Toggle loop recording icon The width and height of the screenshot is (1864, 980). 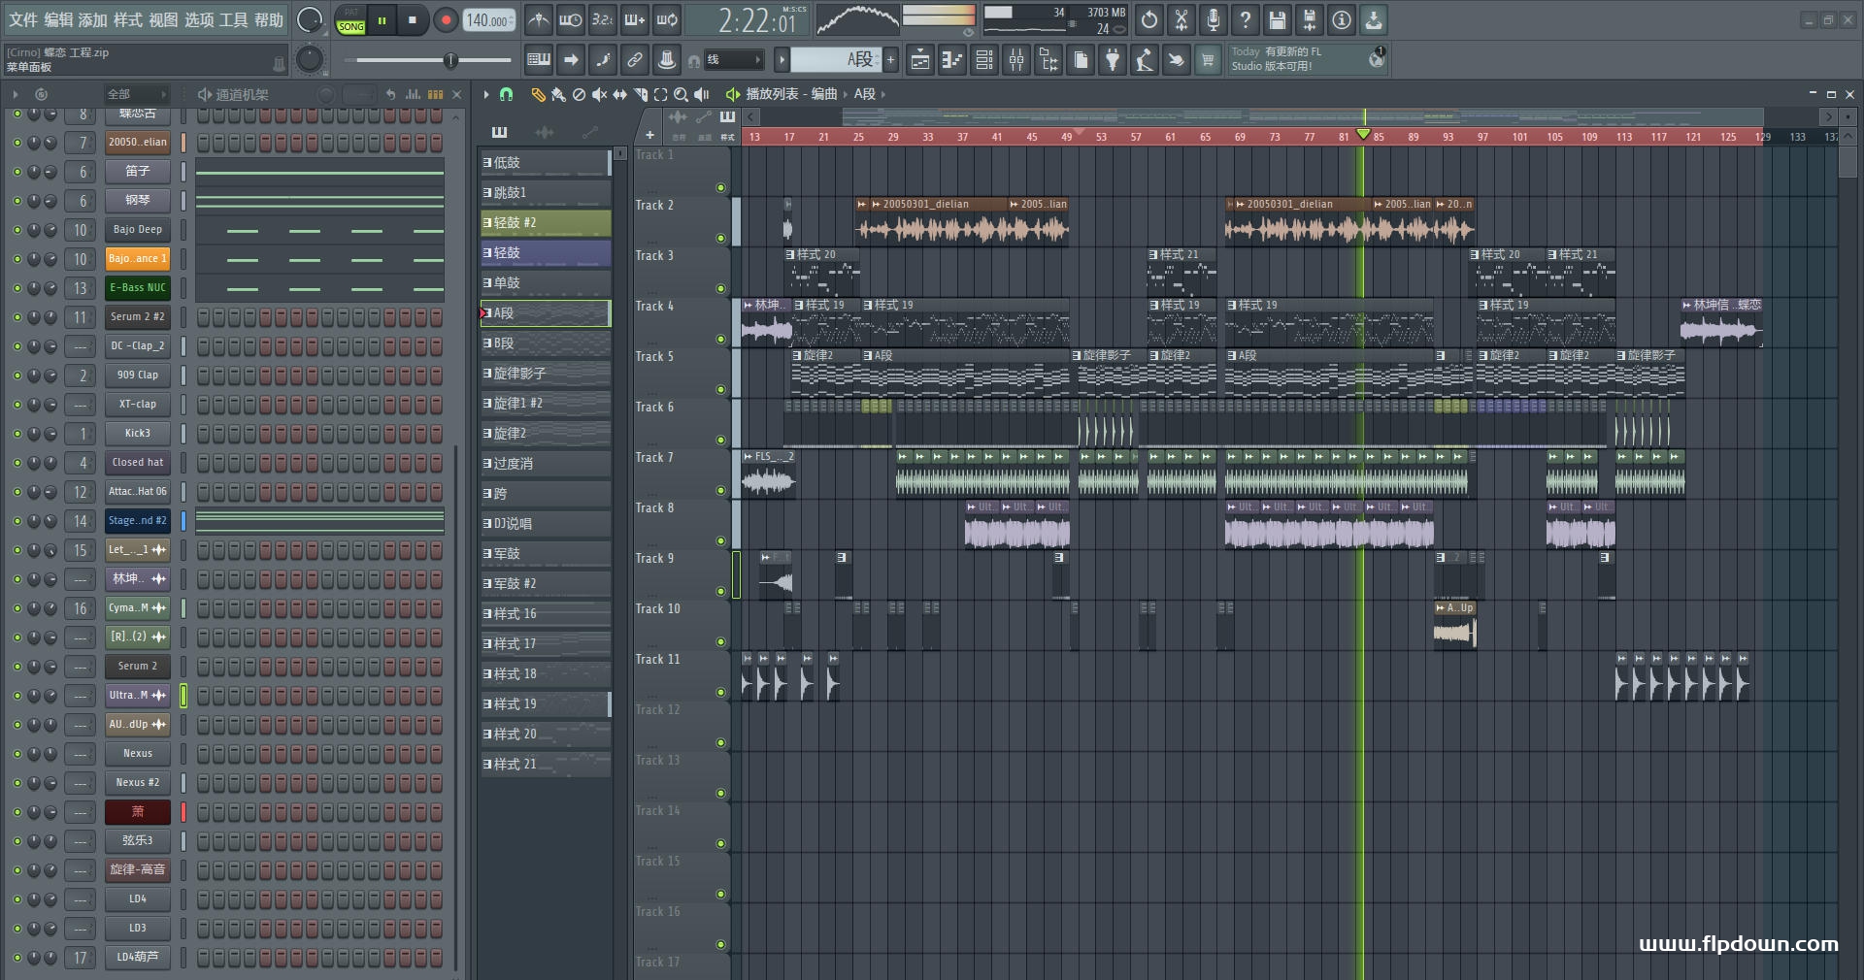667,19
